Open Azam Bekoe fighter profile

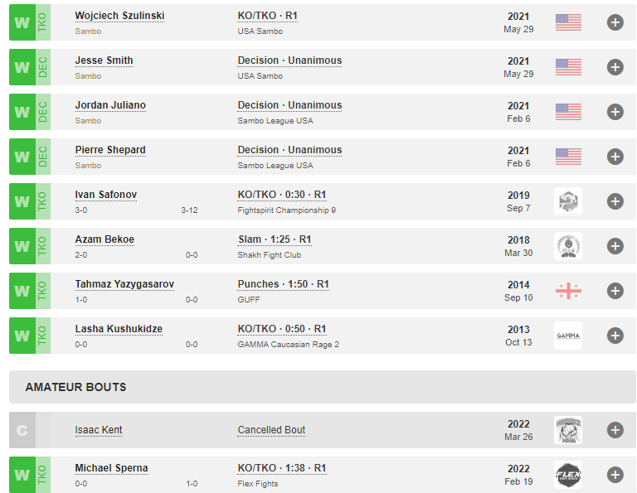tap(105, 239)
